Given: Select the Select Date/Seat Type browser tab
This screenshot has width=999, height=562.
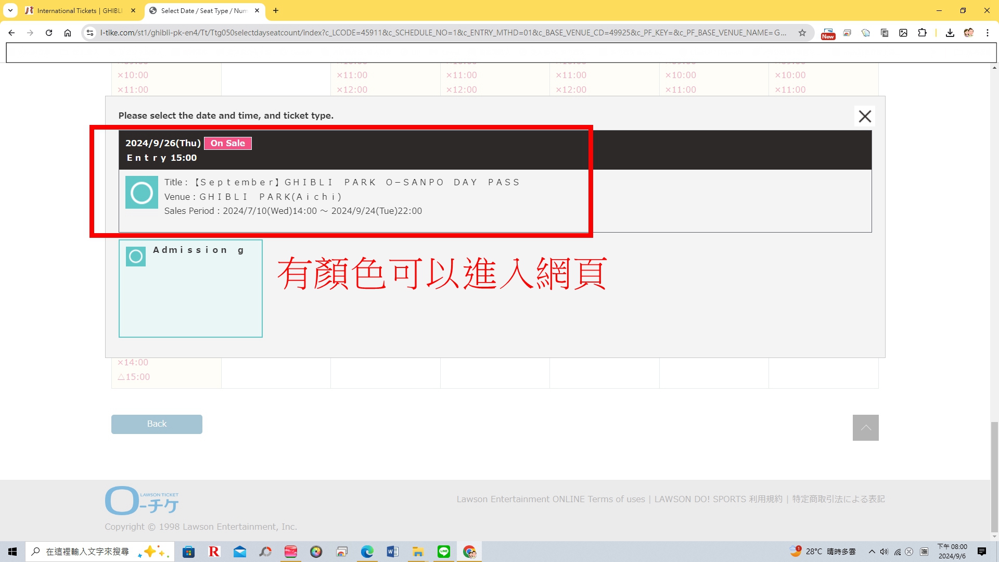Looking at the screenshot, I should (x=203, y=10).
